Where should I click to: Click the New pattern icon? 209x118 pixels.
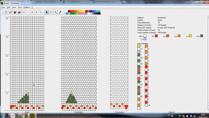[x=6, y=12]
